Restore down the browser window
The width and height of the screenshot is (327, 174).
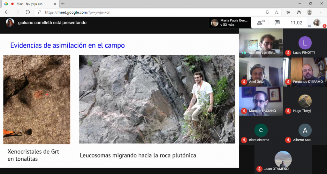click(311, 3)
